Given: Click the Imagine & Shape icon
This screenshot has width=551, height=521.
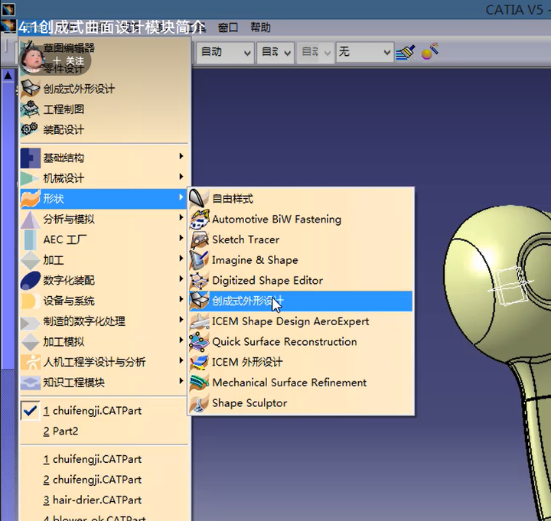Looking at the screenshot, I should click(x=200, y=260).
